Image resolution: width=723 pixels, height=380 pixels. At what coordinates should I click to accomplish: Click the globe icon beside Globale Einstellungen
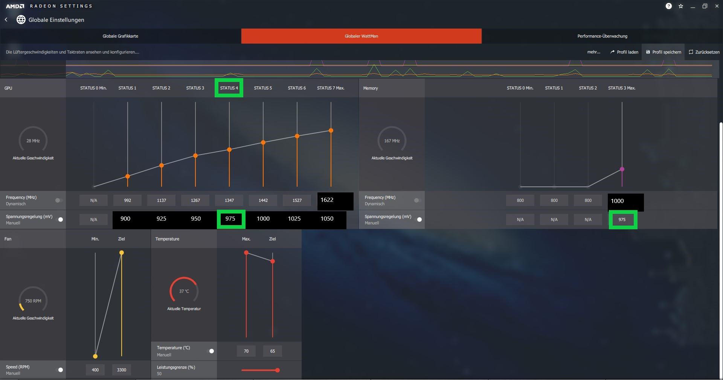[21, 20]
